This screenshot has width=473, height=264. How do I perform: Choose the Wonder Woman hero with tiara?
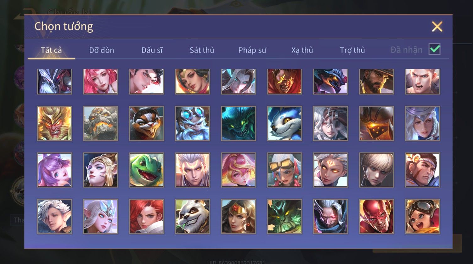click(x=238, y=216)
